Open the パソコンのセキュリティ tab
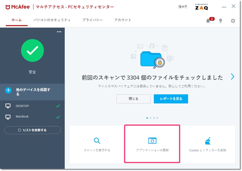The width and height of the screenshot is (242, 171). click(x=52, y=20)
